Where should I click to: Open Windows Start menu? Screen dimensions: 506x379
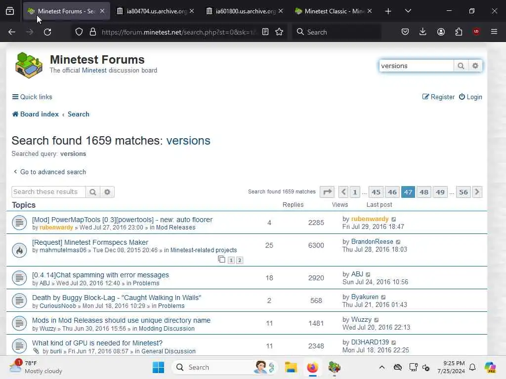158,367
